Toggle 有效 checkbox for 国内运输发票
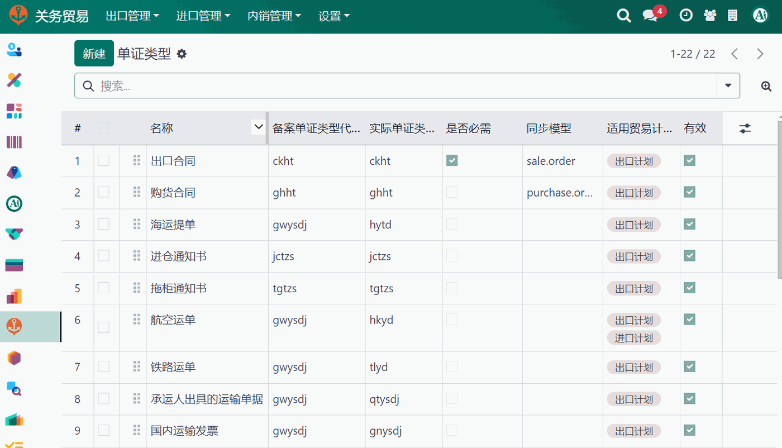The height and width of the screenshot is (448, 782). [690, 430]
